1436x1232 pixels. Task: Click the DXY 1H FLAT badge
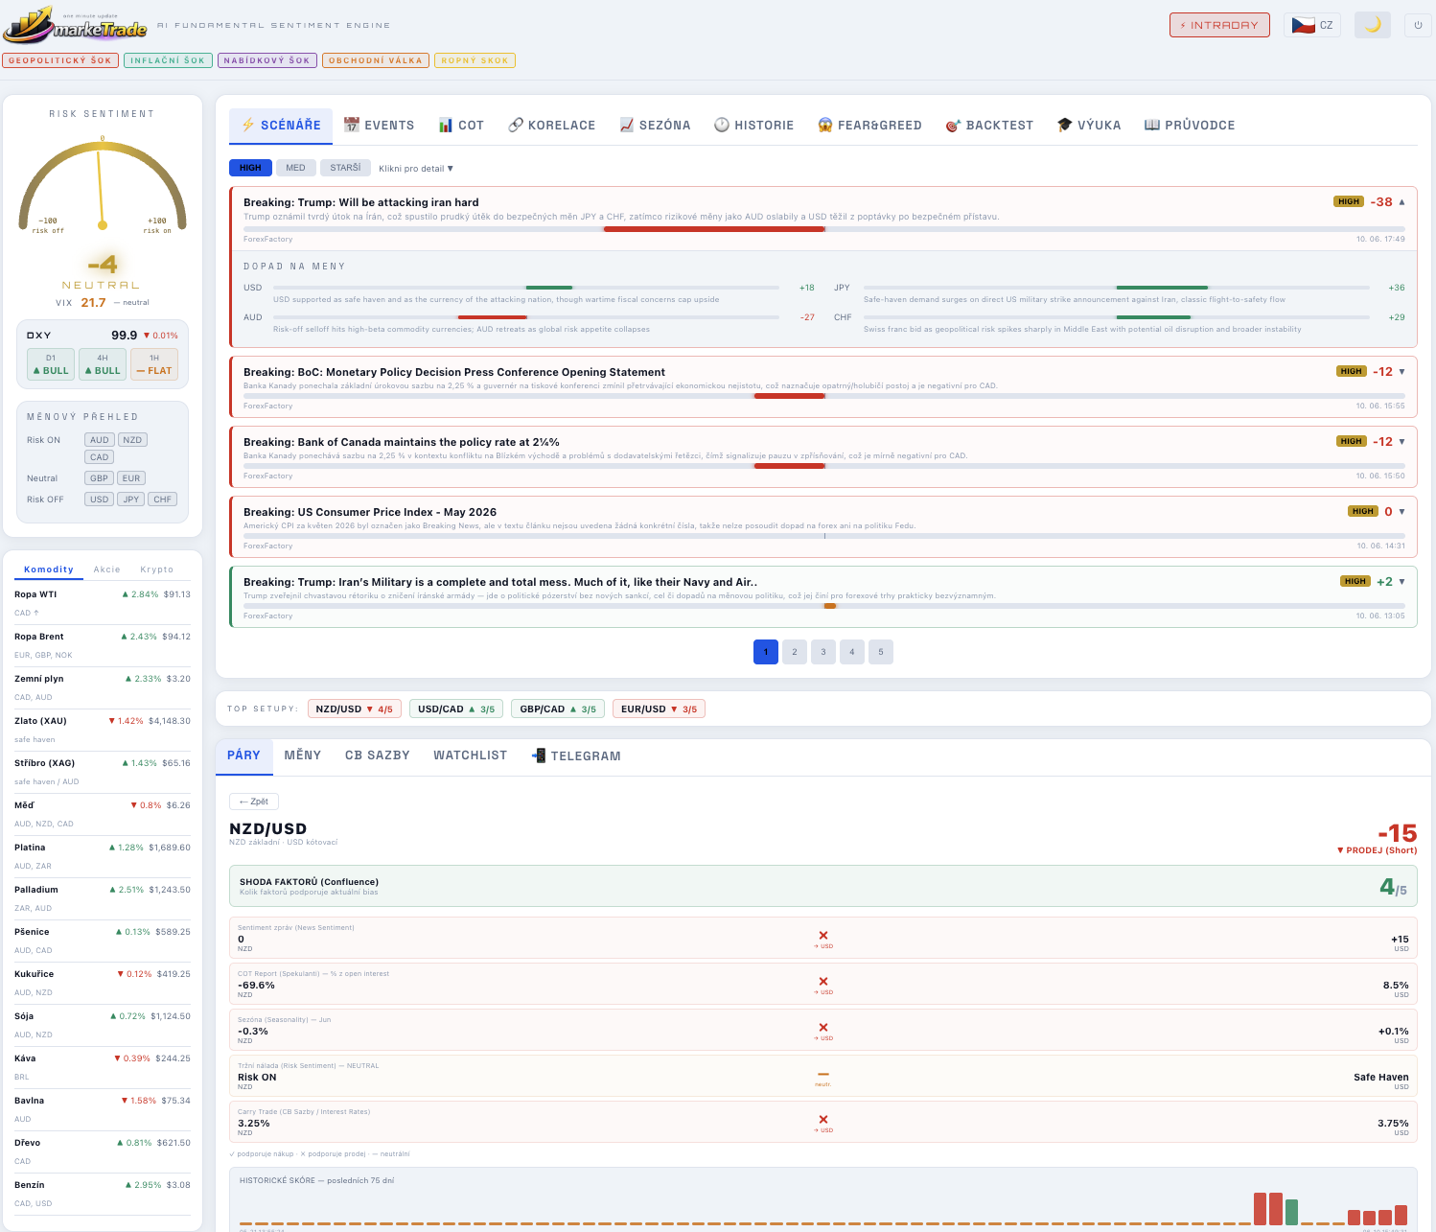pos(154,365)
